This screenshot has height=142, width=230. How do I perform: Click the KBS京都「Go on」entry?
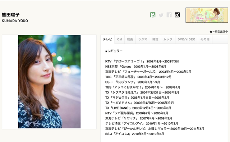click(x=135, y=67)
